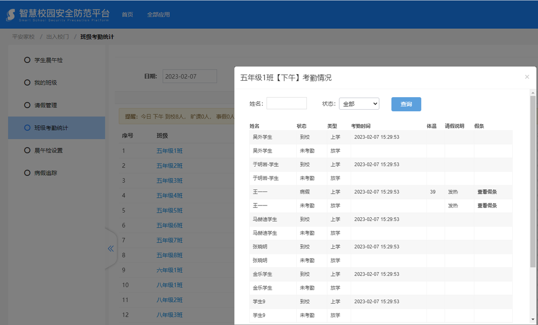Click 考勤时间 column header

[361, 126]
